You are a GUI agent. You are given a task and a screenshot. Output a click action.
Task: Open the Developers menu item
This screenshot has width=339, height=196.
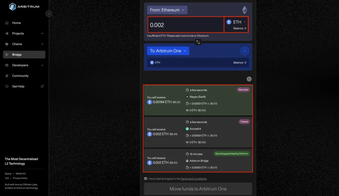(x=24, y=65)
